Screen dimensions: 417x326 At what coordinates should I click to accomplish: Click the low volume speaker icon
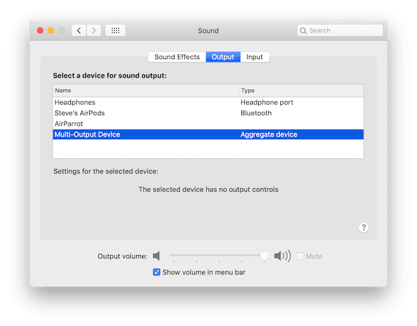[x=156, y=256]
